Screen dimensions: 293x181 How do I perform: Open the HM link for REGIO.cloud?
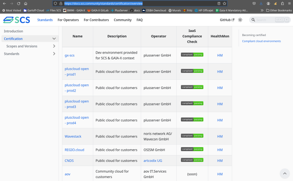click(x=220, y=150)
